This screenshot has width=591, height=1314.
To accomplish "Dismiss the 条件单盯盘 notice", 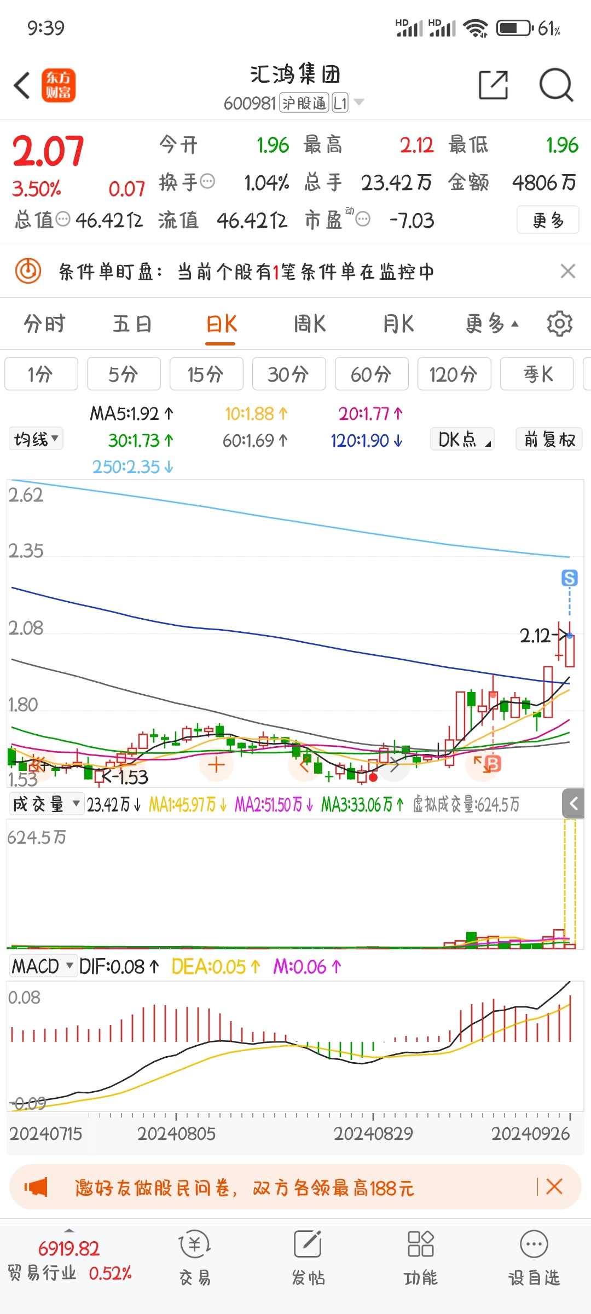I will click(x=568, y=271).
